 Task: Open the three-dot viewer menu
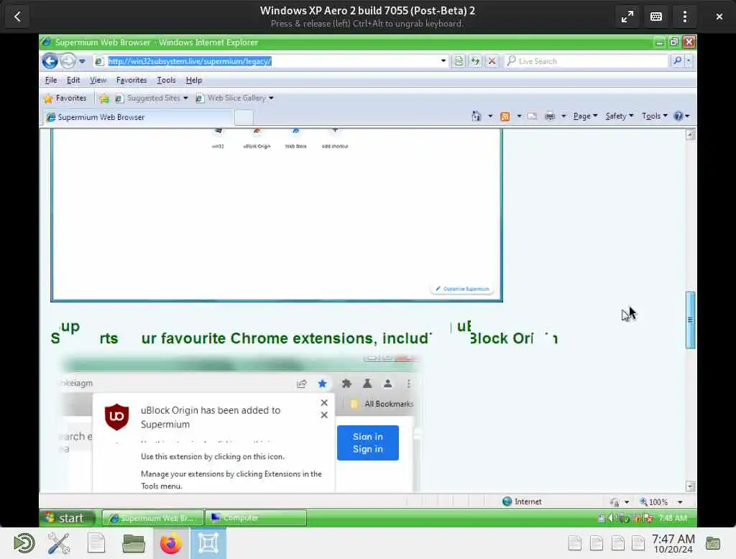(x=685, y=17)
